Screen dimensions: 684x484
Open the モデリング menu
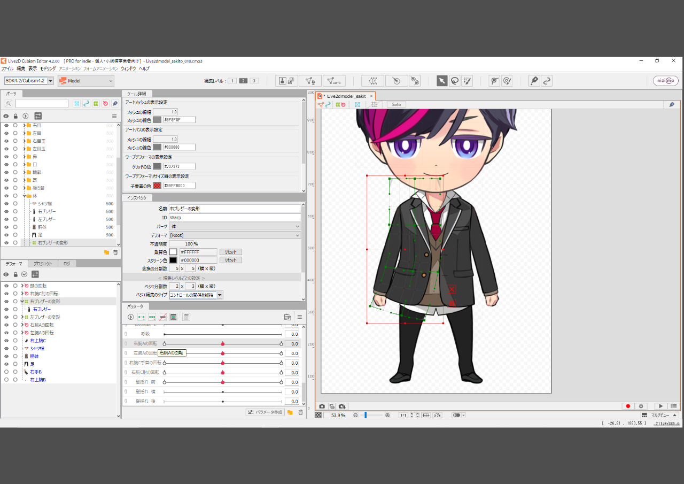click(48, 68)
